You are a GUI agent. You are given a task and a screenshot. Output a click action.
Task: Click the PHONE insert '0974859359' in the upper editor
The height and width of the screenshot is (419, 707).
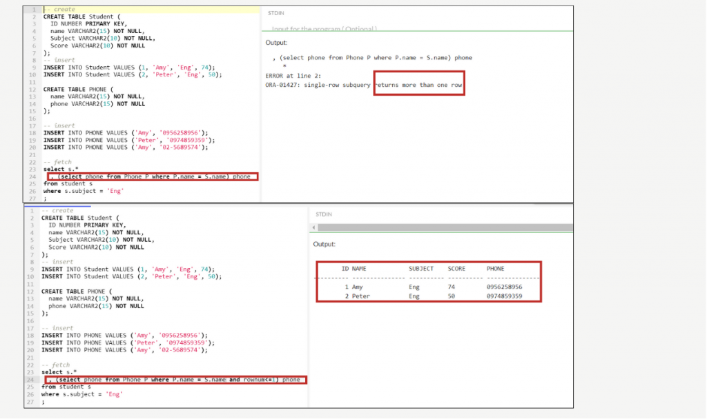(x=129, y=140)
